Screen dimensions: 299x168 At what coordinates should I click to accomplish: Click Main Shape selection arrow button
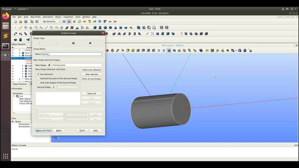(x=50, y=65)
